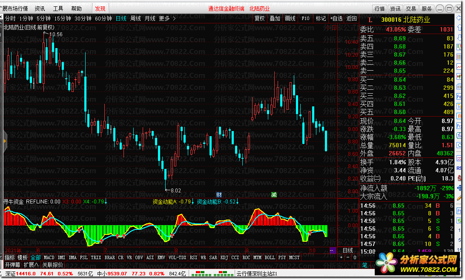Toggle 复权 price adjustment
Image resolution: width=465 pixels, height=280 pixels.
click(x=259, y=18)
